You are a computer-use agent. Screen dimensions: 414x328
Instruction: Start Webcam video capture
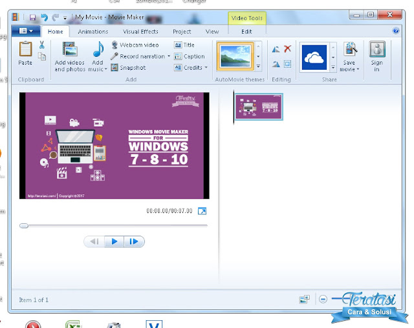135,45
